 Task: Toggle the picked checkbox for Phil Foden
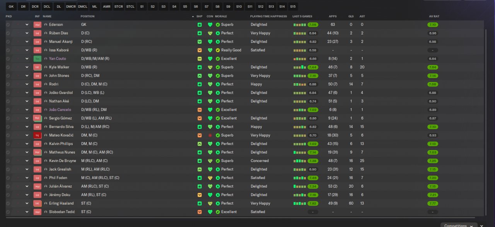tap(8, 178)
